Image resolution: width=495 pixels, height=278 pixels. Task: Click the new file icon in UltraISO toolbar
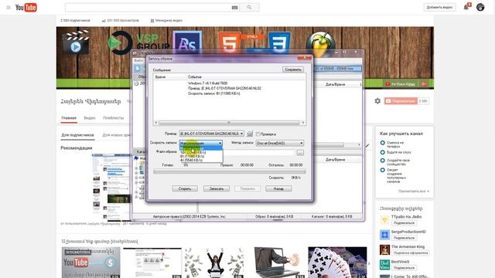click(138, 69)
